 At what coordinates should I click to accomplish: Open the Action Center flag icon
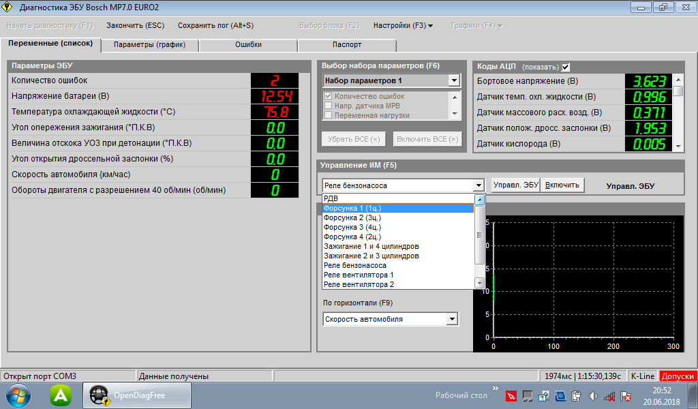pos(625,395)
